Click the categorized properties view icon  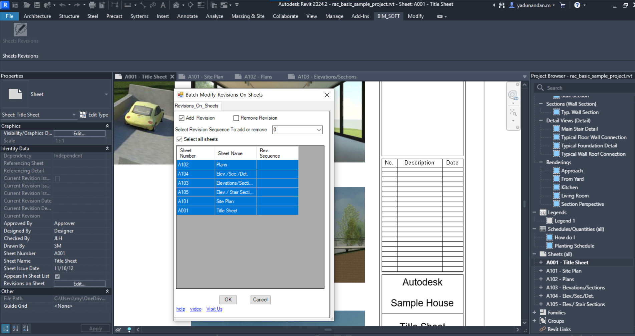coord(5,328)
